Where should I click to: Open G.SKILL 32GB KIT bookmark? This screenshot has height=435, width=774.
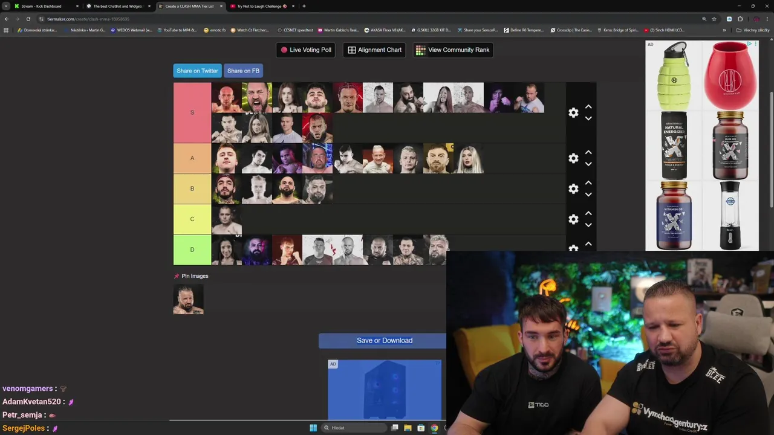click(430, 30)
